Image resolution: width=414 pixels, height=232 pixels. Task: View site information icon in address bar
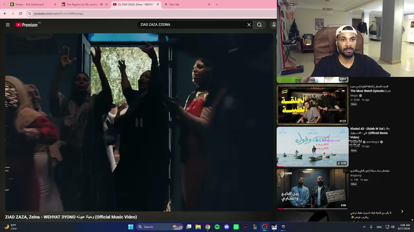coord(30,14)
